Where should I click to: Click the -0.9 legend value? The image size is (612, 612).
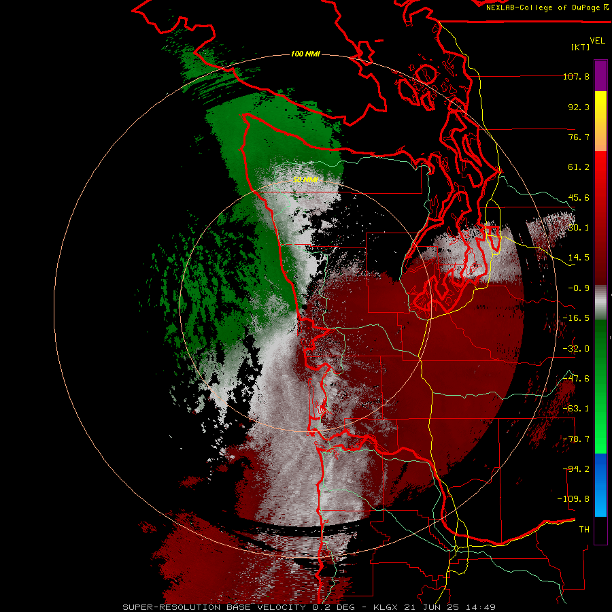click(579, 288)
